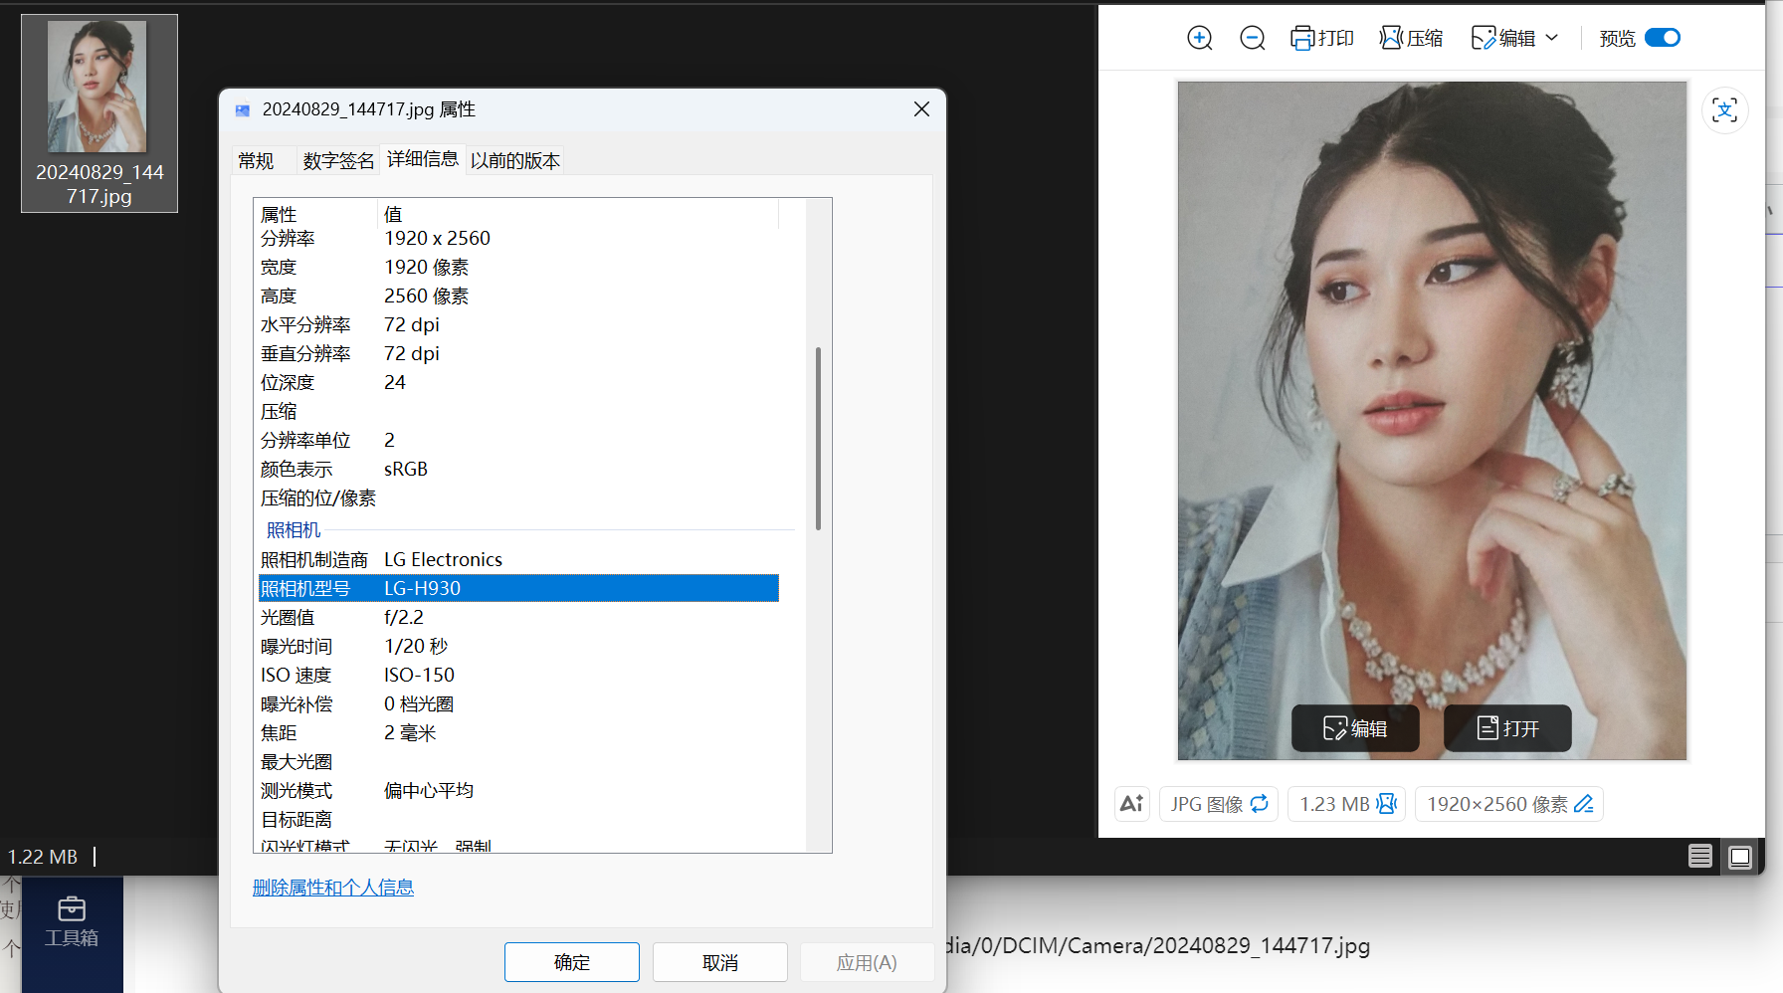
Task: Open the 工具箱 toolbox
Action: click(x=72, y=922)
